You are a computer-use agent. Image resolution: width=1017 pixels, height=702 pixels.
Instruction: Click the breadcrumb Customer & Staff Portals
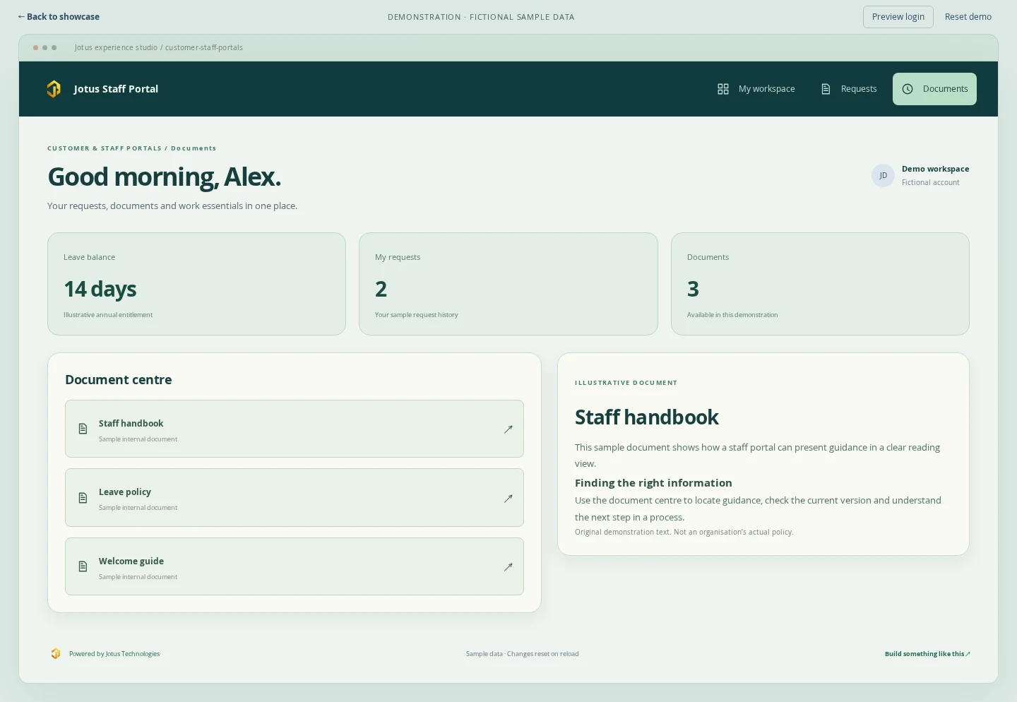[x=105, y=148]
